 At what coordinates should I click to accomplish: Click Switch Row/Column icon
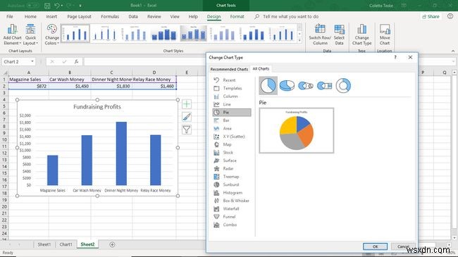[x=320, y=29]
